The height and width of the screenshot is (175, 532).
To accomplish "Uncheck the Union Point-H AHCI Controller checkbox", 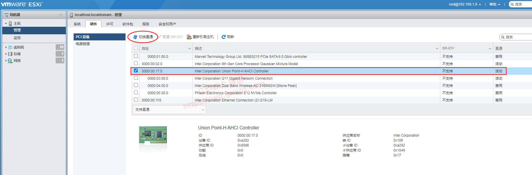I will click(136, 71).
